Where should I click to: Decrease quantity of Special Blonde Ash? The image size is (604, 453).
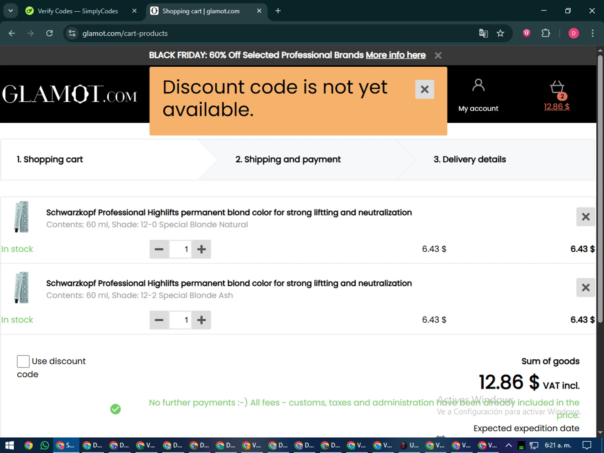click(x=159, y=320)
